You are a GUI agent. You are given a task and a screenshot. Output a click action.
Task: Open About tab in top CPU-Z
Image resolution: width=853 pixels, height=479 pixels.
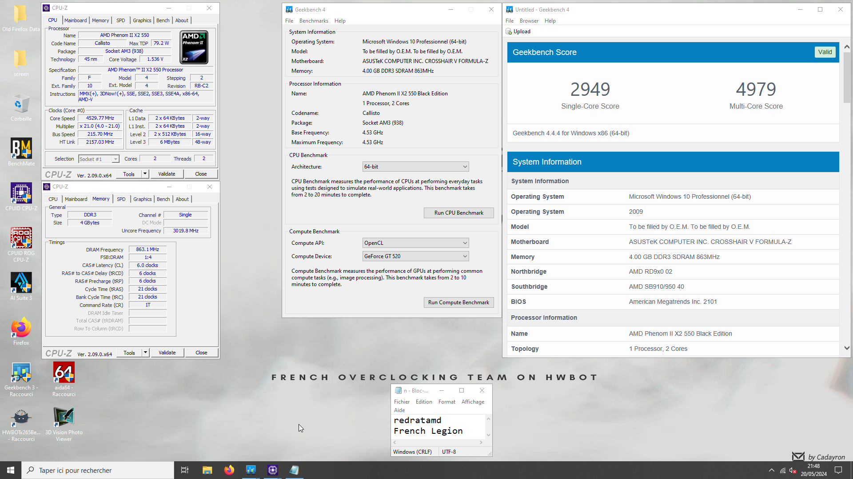click(182, 20)
